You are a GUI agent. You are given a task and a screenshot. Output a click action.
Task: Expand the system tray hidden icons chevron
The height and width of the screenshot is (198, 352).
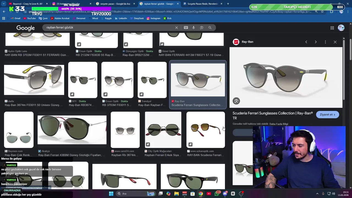317,194
